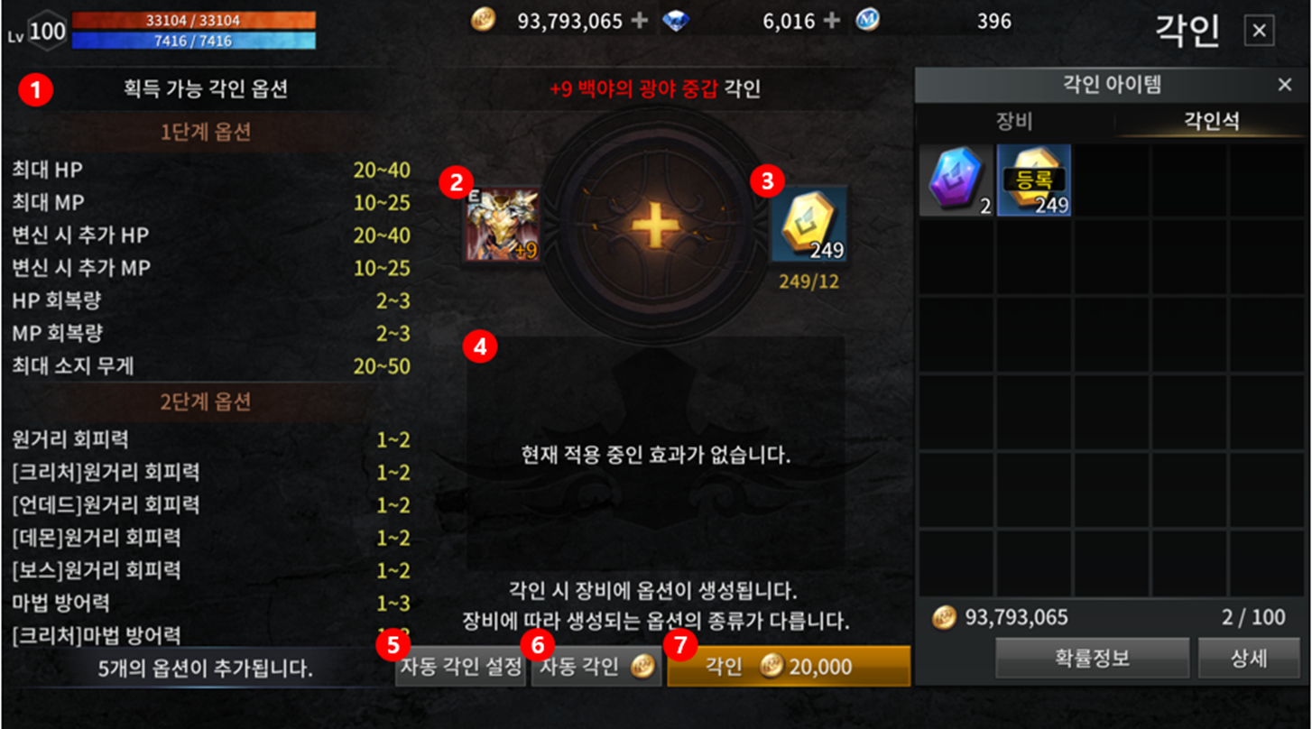Start 자동 각인 auto engraving

click(x=596, y=668)
